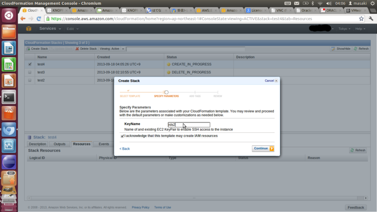Open the Files manager from the dock
Viewport: 377px width, 212px height.
point(9,32)
